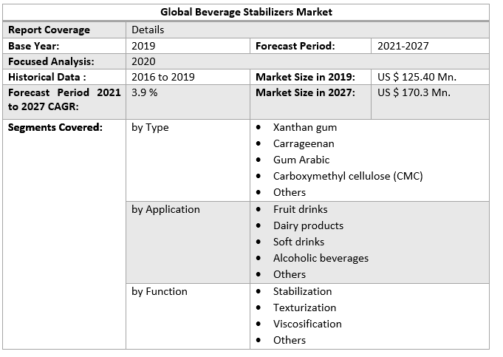This screenshot has width=503, height=357.
Task: Select the Forecast Period 2021-2027 value
Action: 403,46
